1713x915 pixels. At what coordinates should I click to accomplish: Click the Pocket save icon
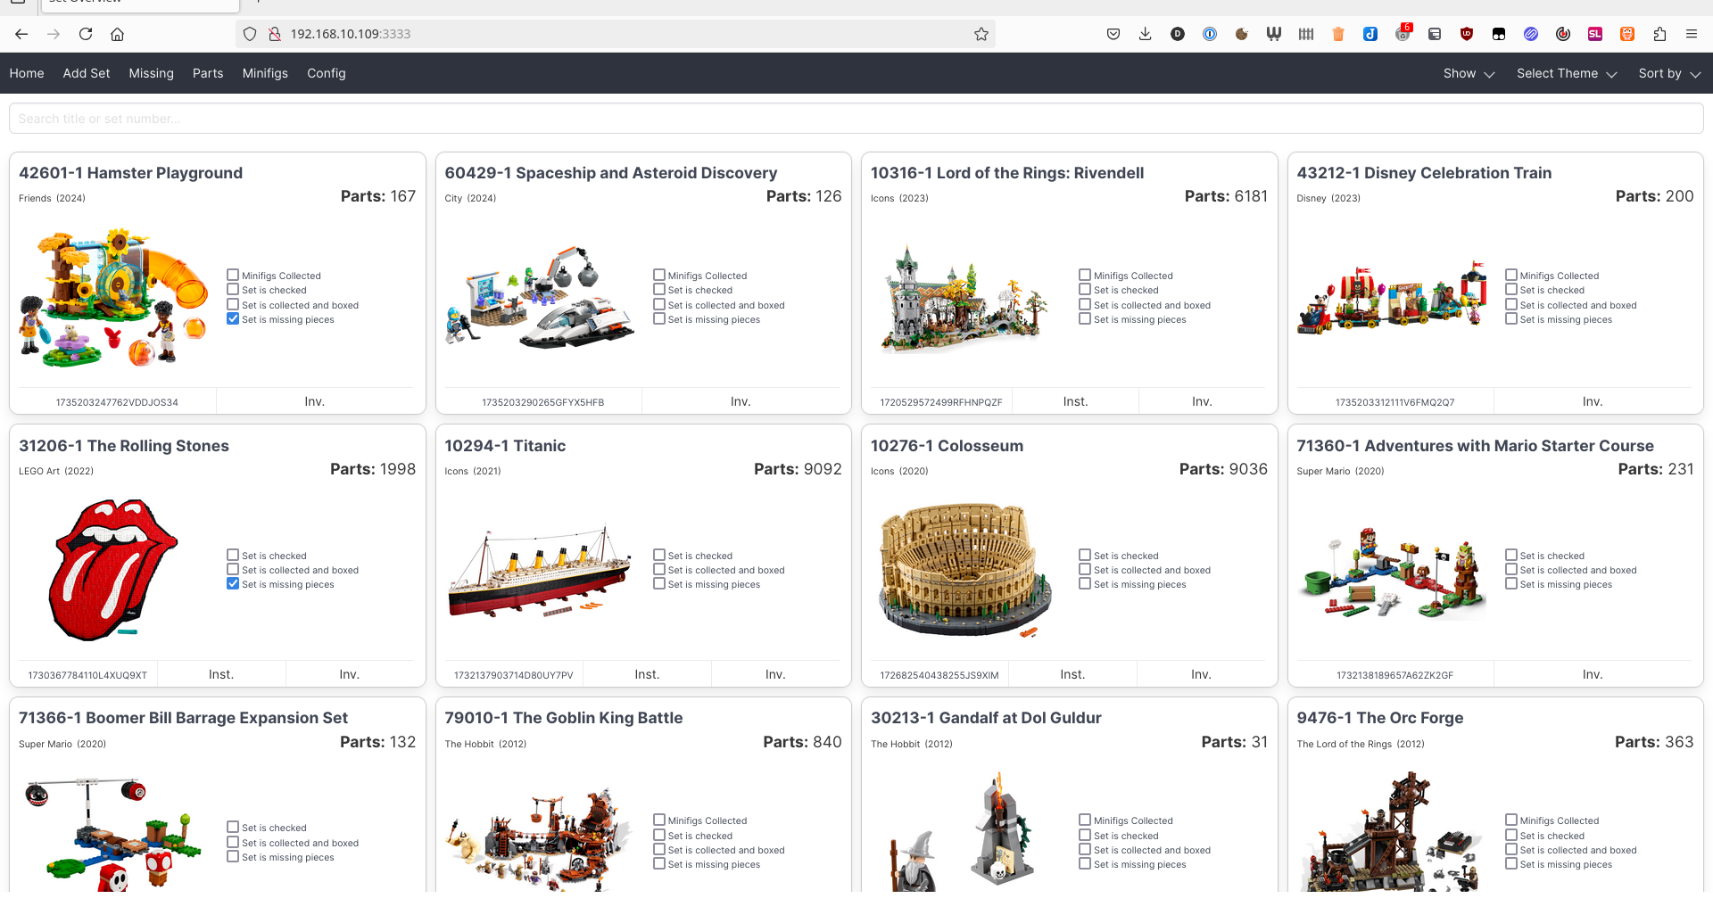click(x=1113, y=34)
